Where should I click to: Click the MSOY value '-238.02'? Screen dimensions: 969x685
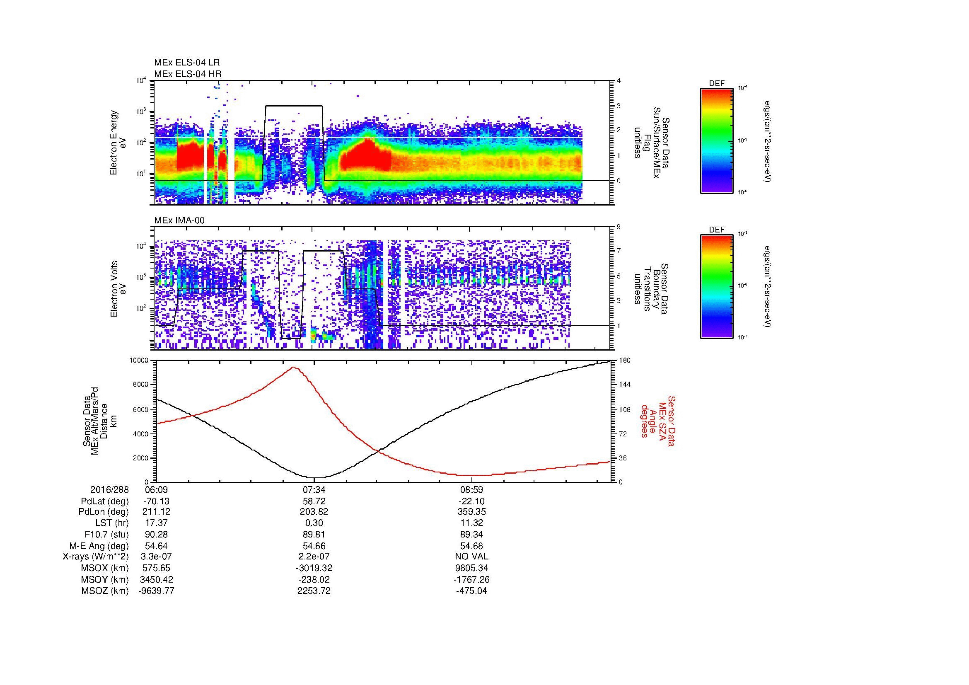[x=314, y=579]
